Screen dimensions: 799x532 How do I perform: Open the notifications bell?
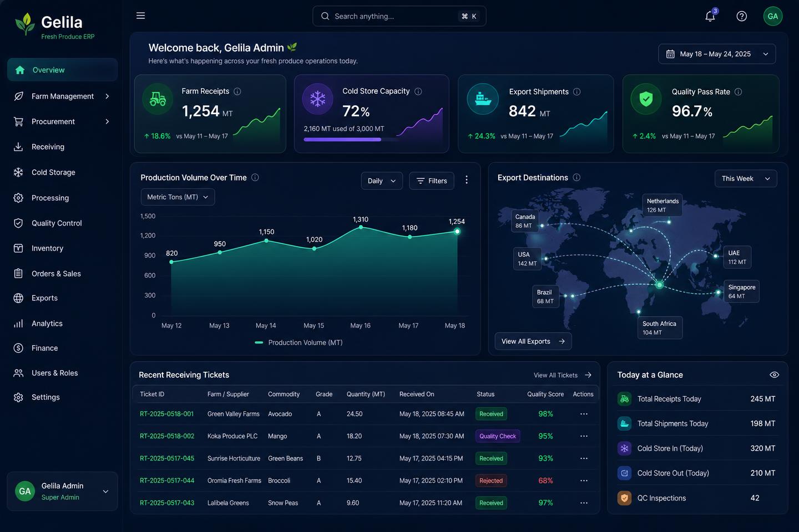710,16
